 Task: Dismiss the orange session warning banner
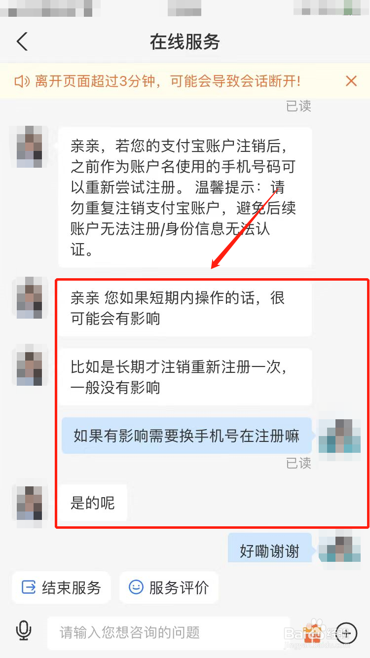[351, 81]
